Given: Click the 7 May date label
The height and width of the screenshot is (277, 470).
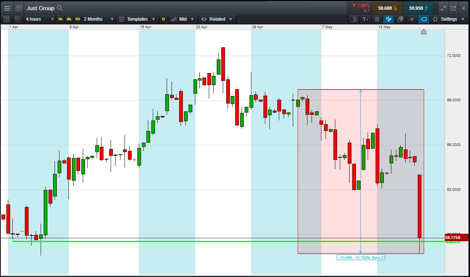Looking at the screenshot, I should [x=327, y=27].
